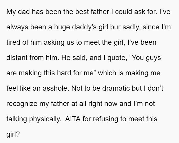Click the word 'quote,' in the text
Viewport: 179px width, 143px height.
[x=117, y=58]
